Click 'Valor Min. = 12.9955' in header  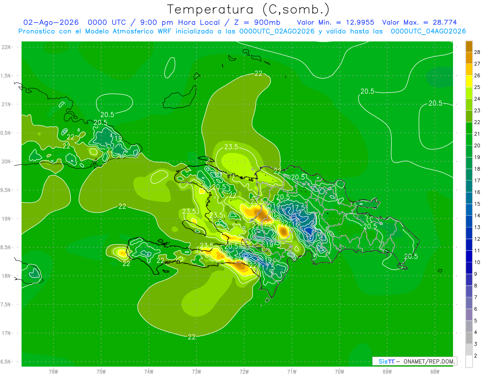(335, 23)
